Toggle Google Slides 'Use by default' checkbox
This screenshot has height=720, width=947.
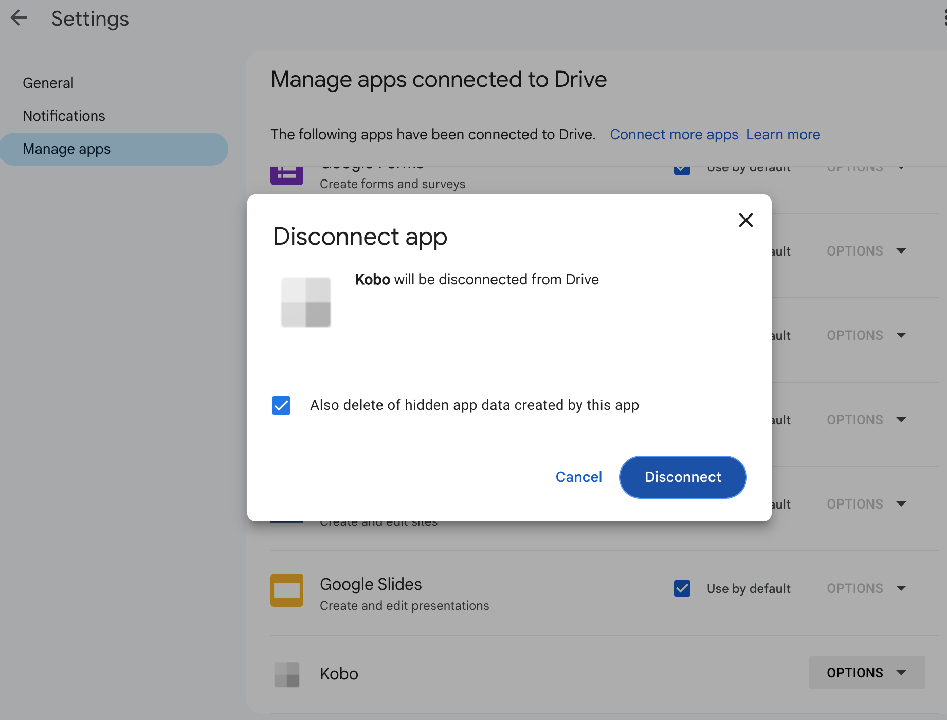click(682, 588)
